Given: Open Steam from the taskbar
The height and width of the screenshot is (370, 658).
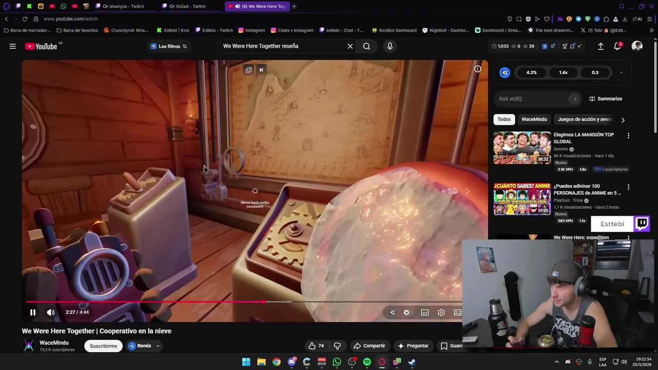Looking at the screenshot, I should pyautogui.click(x=412, y=362).
